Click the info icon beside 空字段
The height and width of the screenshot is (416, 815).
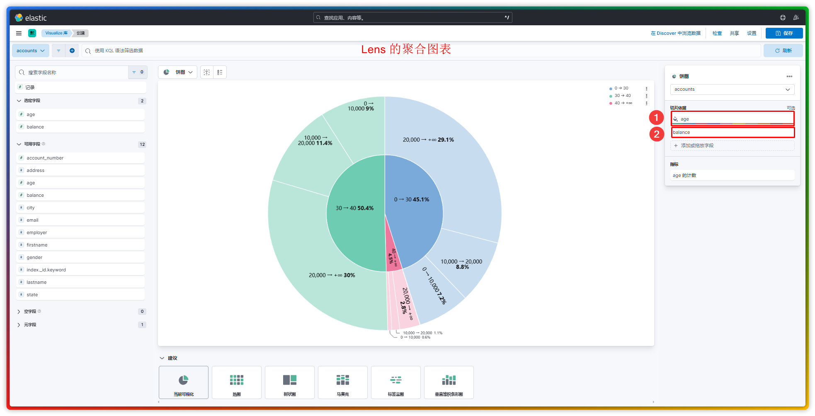point(39,311)
